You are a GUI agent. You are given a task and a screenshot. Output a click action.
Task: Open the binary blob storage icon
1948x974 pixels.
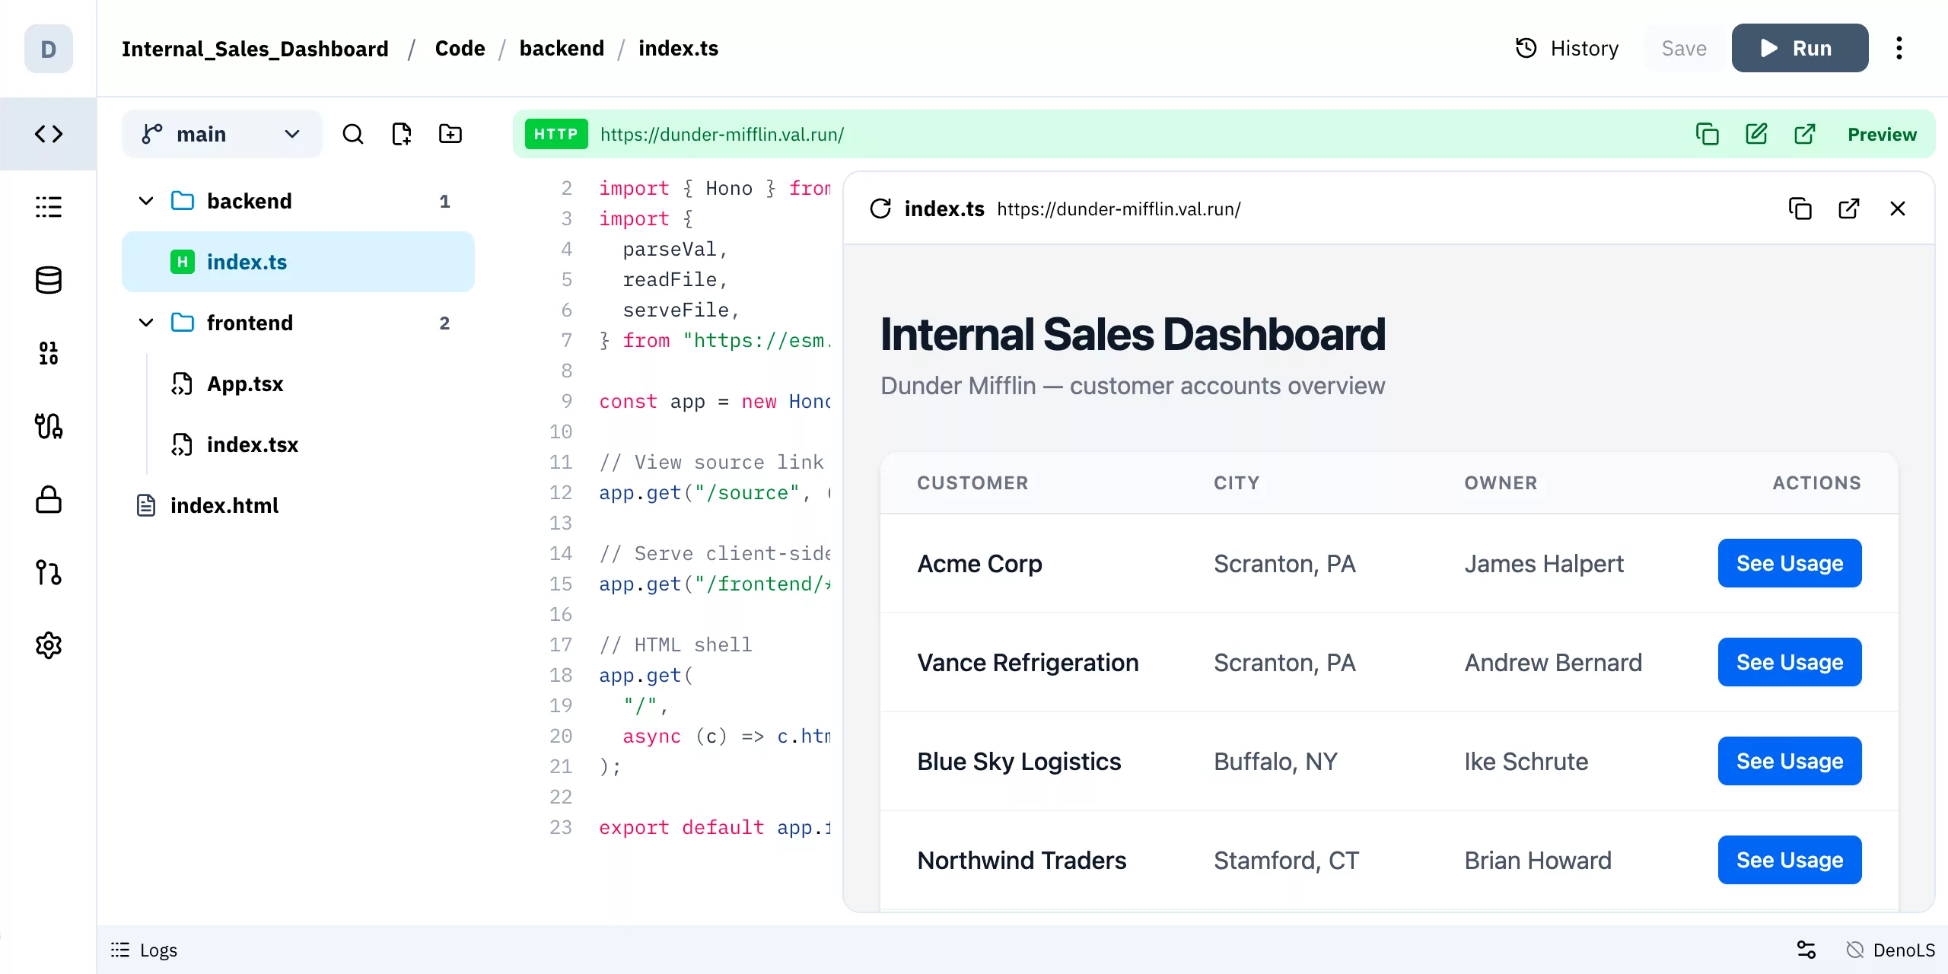(x=48, y=353)
